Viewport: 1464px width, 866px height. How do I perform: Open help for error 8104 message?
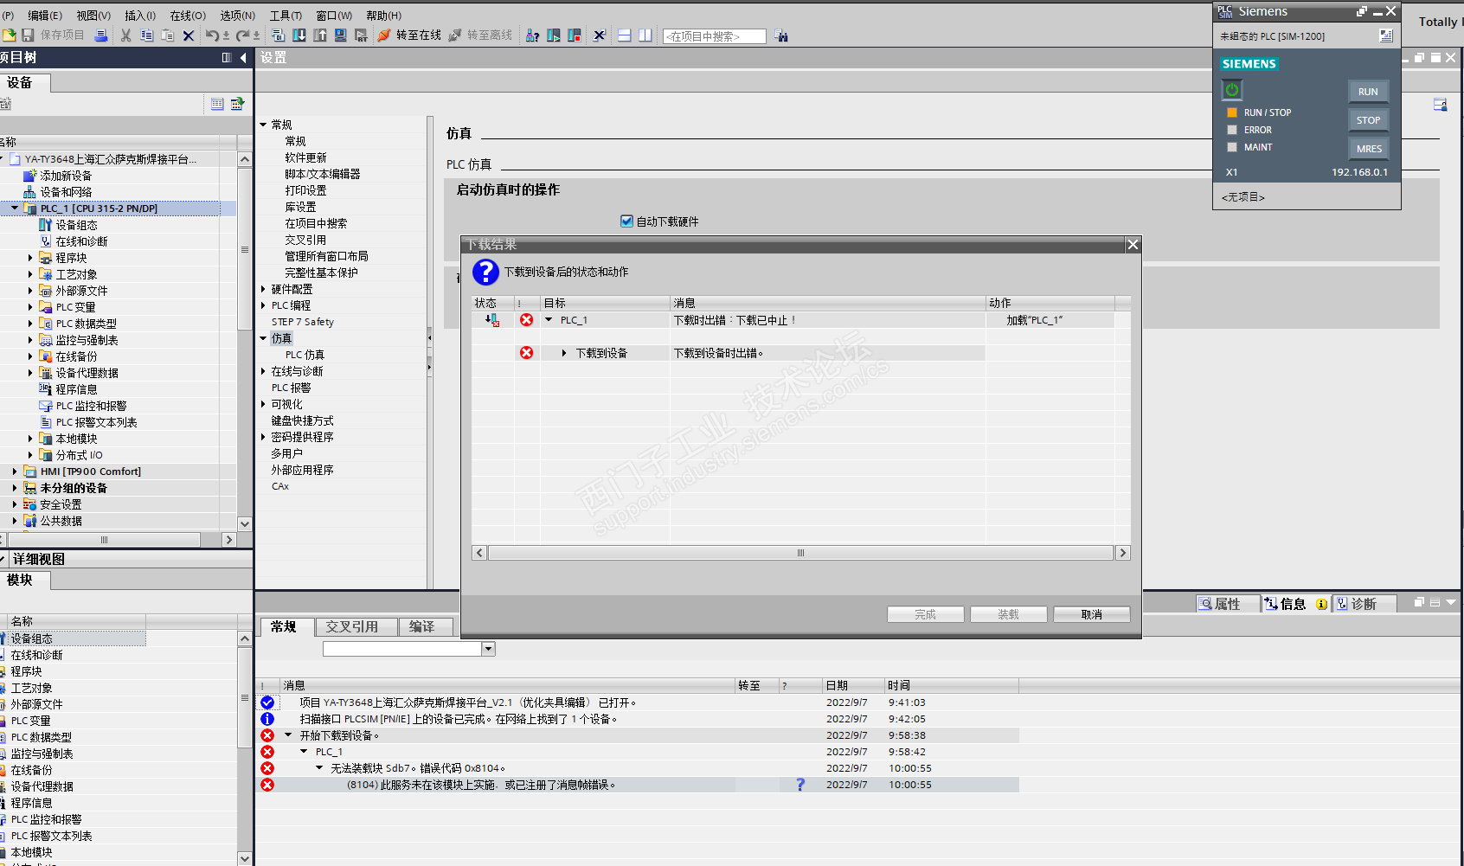coord(800,785)
